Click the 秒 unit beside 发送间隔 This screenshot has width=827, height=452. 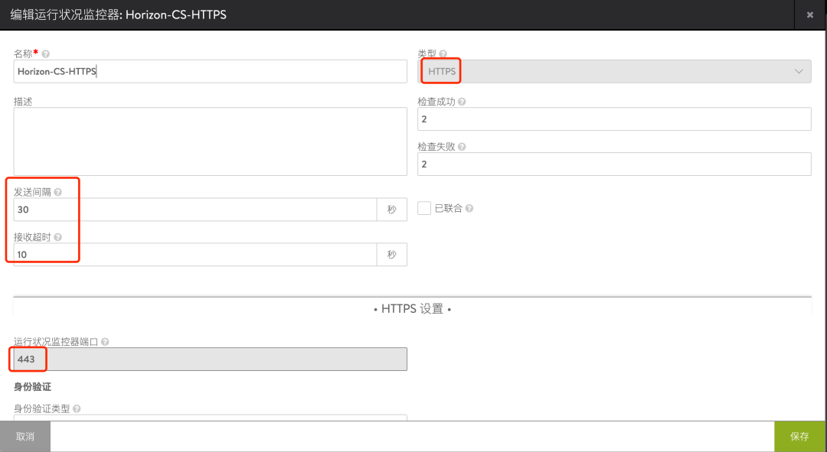tap(392, 210)
